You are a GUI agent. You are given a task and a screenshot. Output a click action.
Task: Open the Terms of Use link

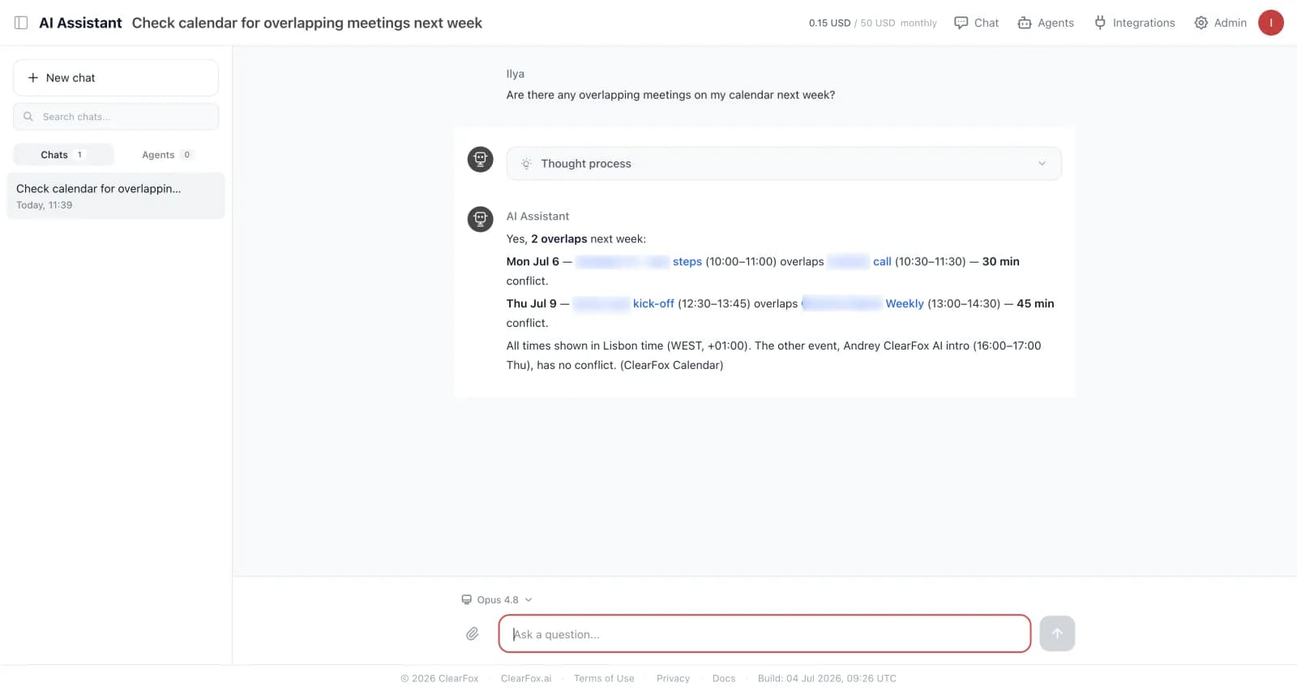[604, 679]
